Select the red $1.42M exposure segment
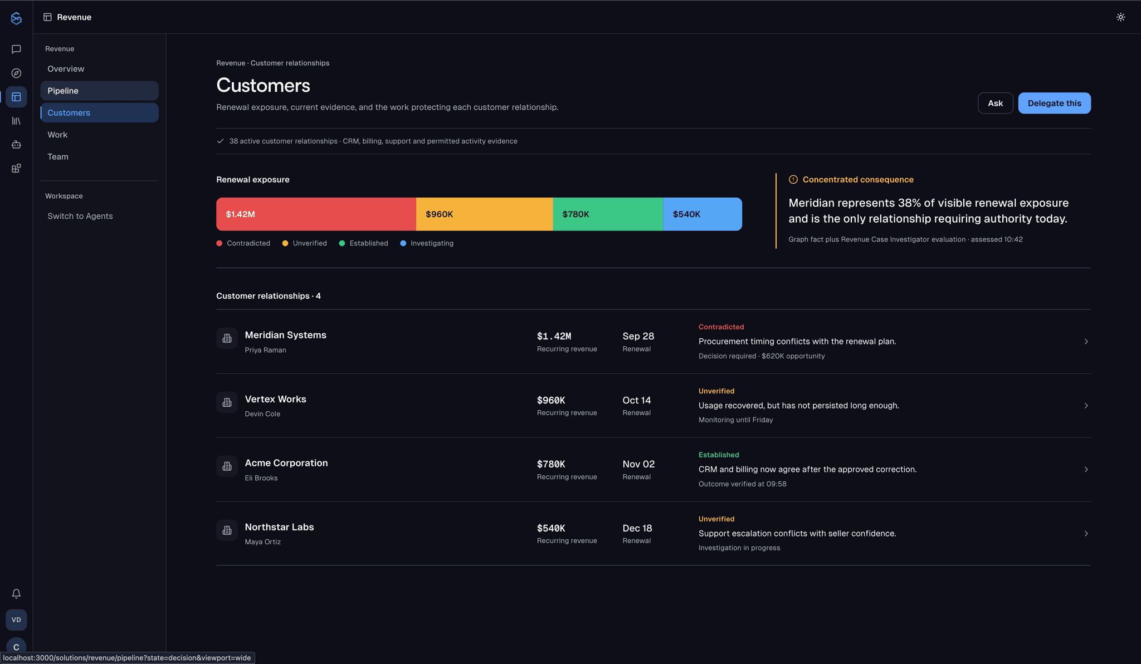The height and width of the screenshot is (664, 1141). [316, 214]
